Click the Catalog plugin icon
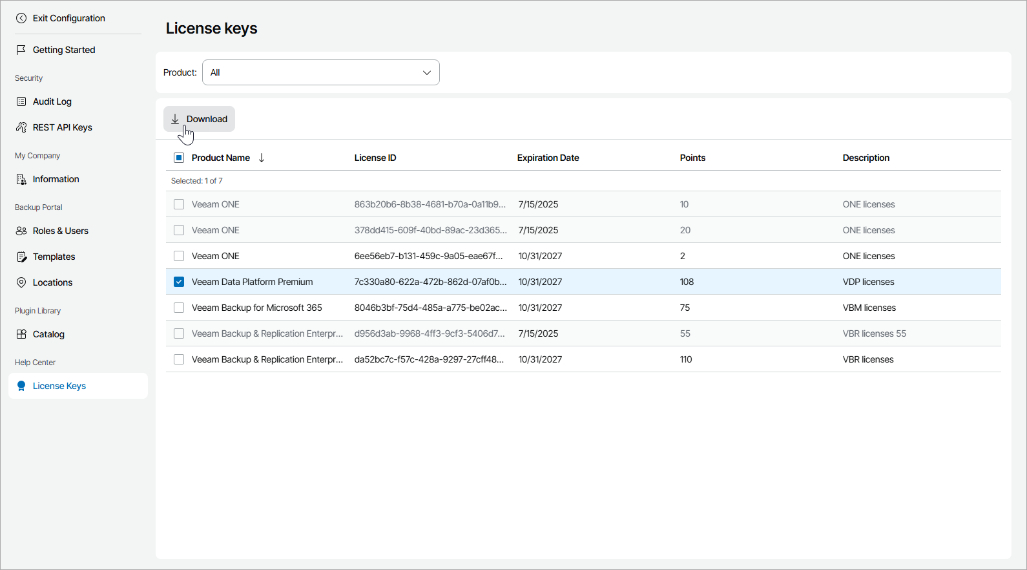Screen dimensions: 1027x570 coord(21,334)
